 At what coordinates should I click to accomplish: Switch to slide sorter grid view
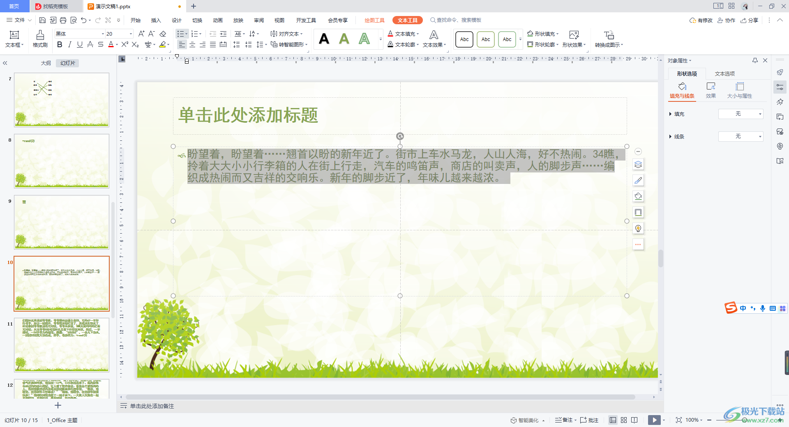[x=624, y=420]
